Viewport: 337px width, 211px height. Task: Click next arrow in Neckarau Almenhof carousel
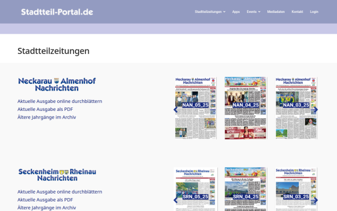pyautogui.click(x=315, y=110)
